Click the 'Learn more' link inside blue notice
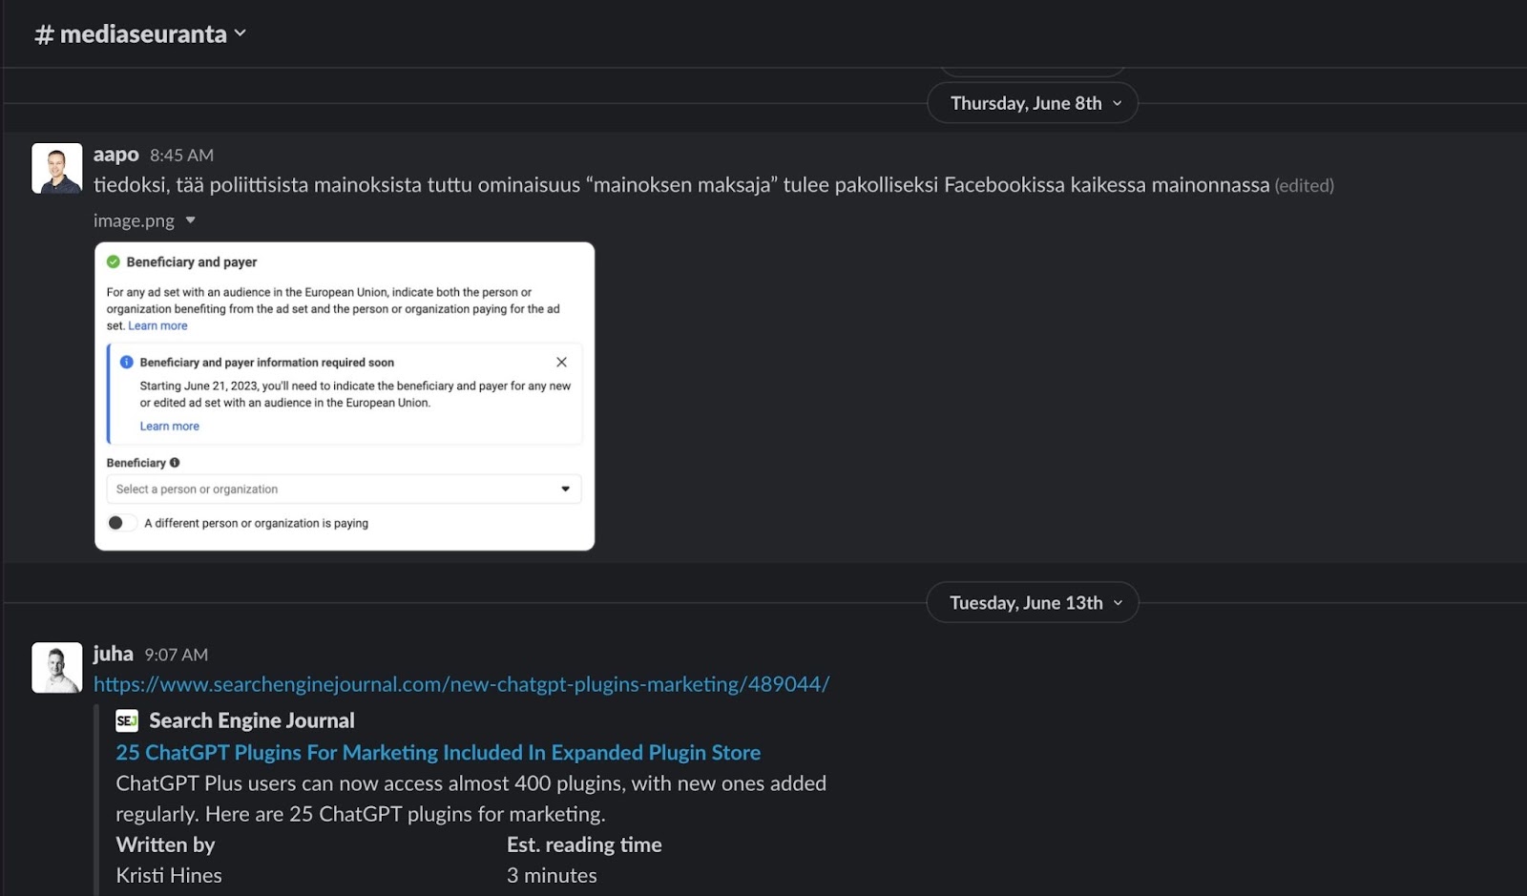The height and width of the screenshot is (896, 1527). [x=170, y=427]
